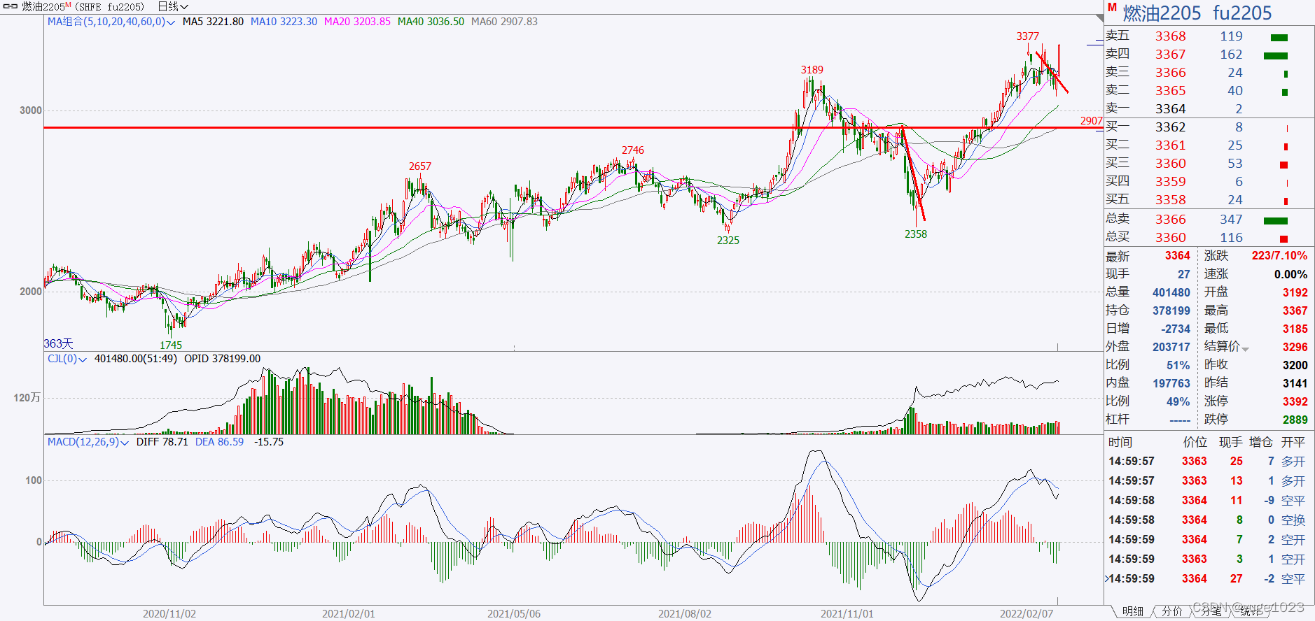This screenshot has width=1315, height=621.
Task: Click the red 2907 horizontal line label
Action: pos(1092,121)
